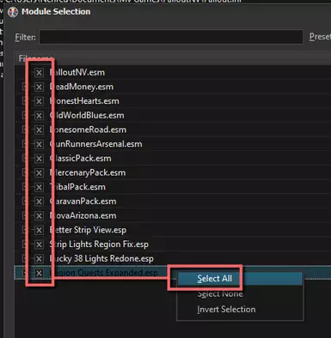The width and height of the screenshot is (331, 338).
Task: Uncheck the FalloutNV.esm checkbox
Action: (39, 73)
